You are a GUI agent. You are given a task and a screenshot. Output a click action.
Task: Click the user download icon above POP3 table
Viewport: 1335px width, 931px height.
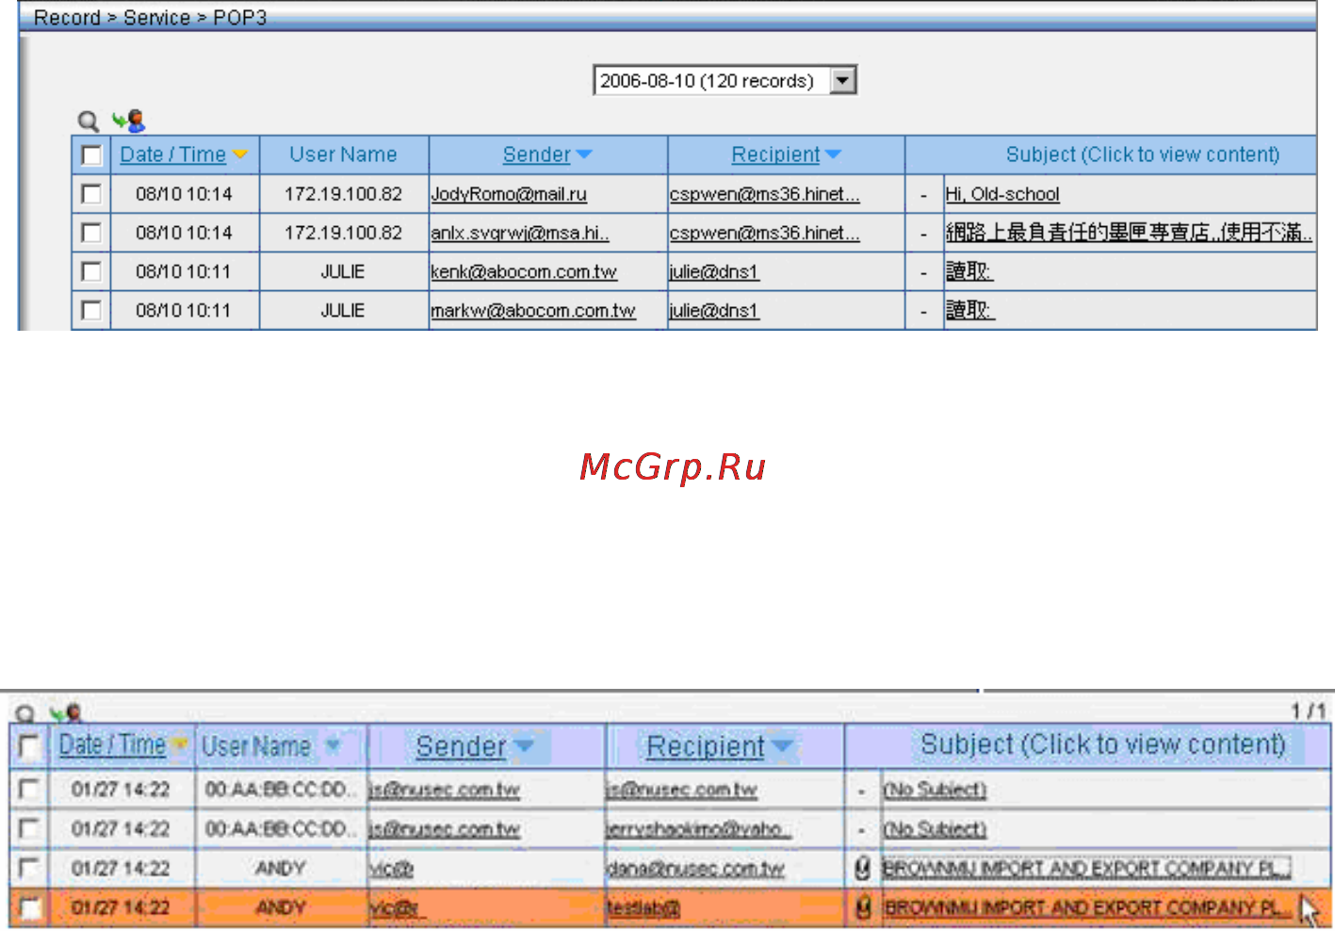click(128, 121)
